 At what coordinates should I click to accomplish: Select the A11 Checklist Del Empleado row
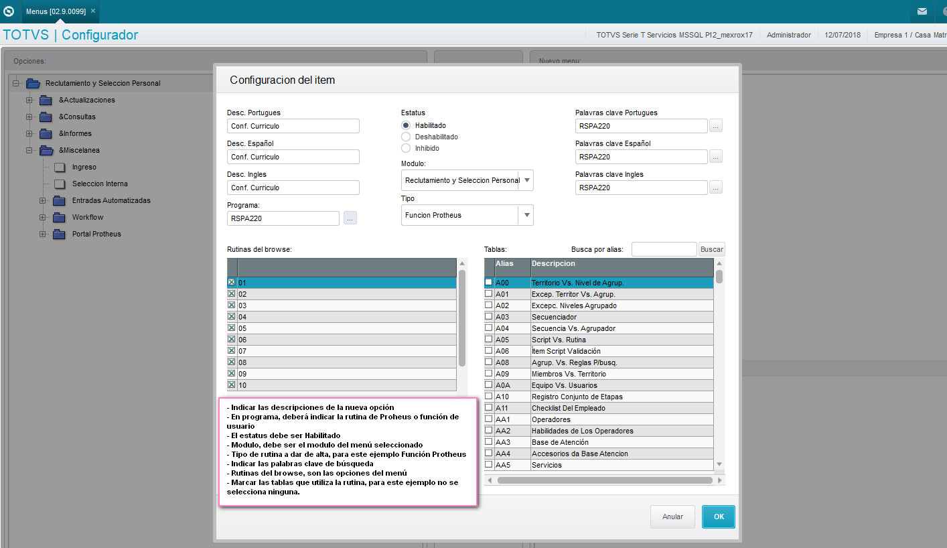coord(599,408)
